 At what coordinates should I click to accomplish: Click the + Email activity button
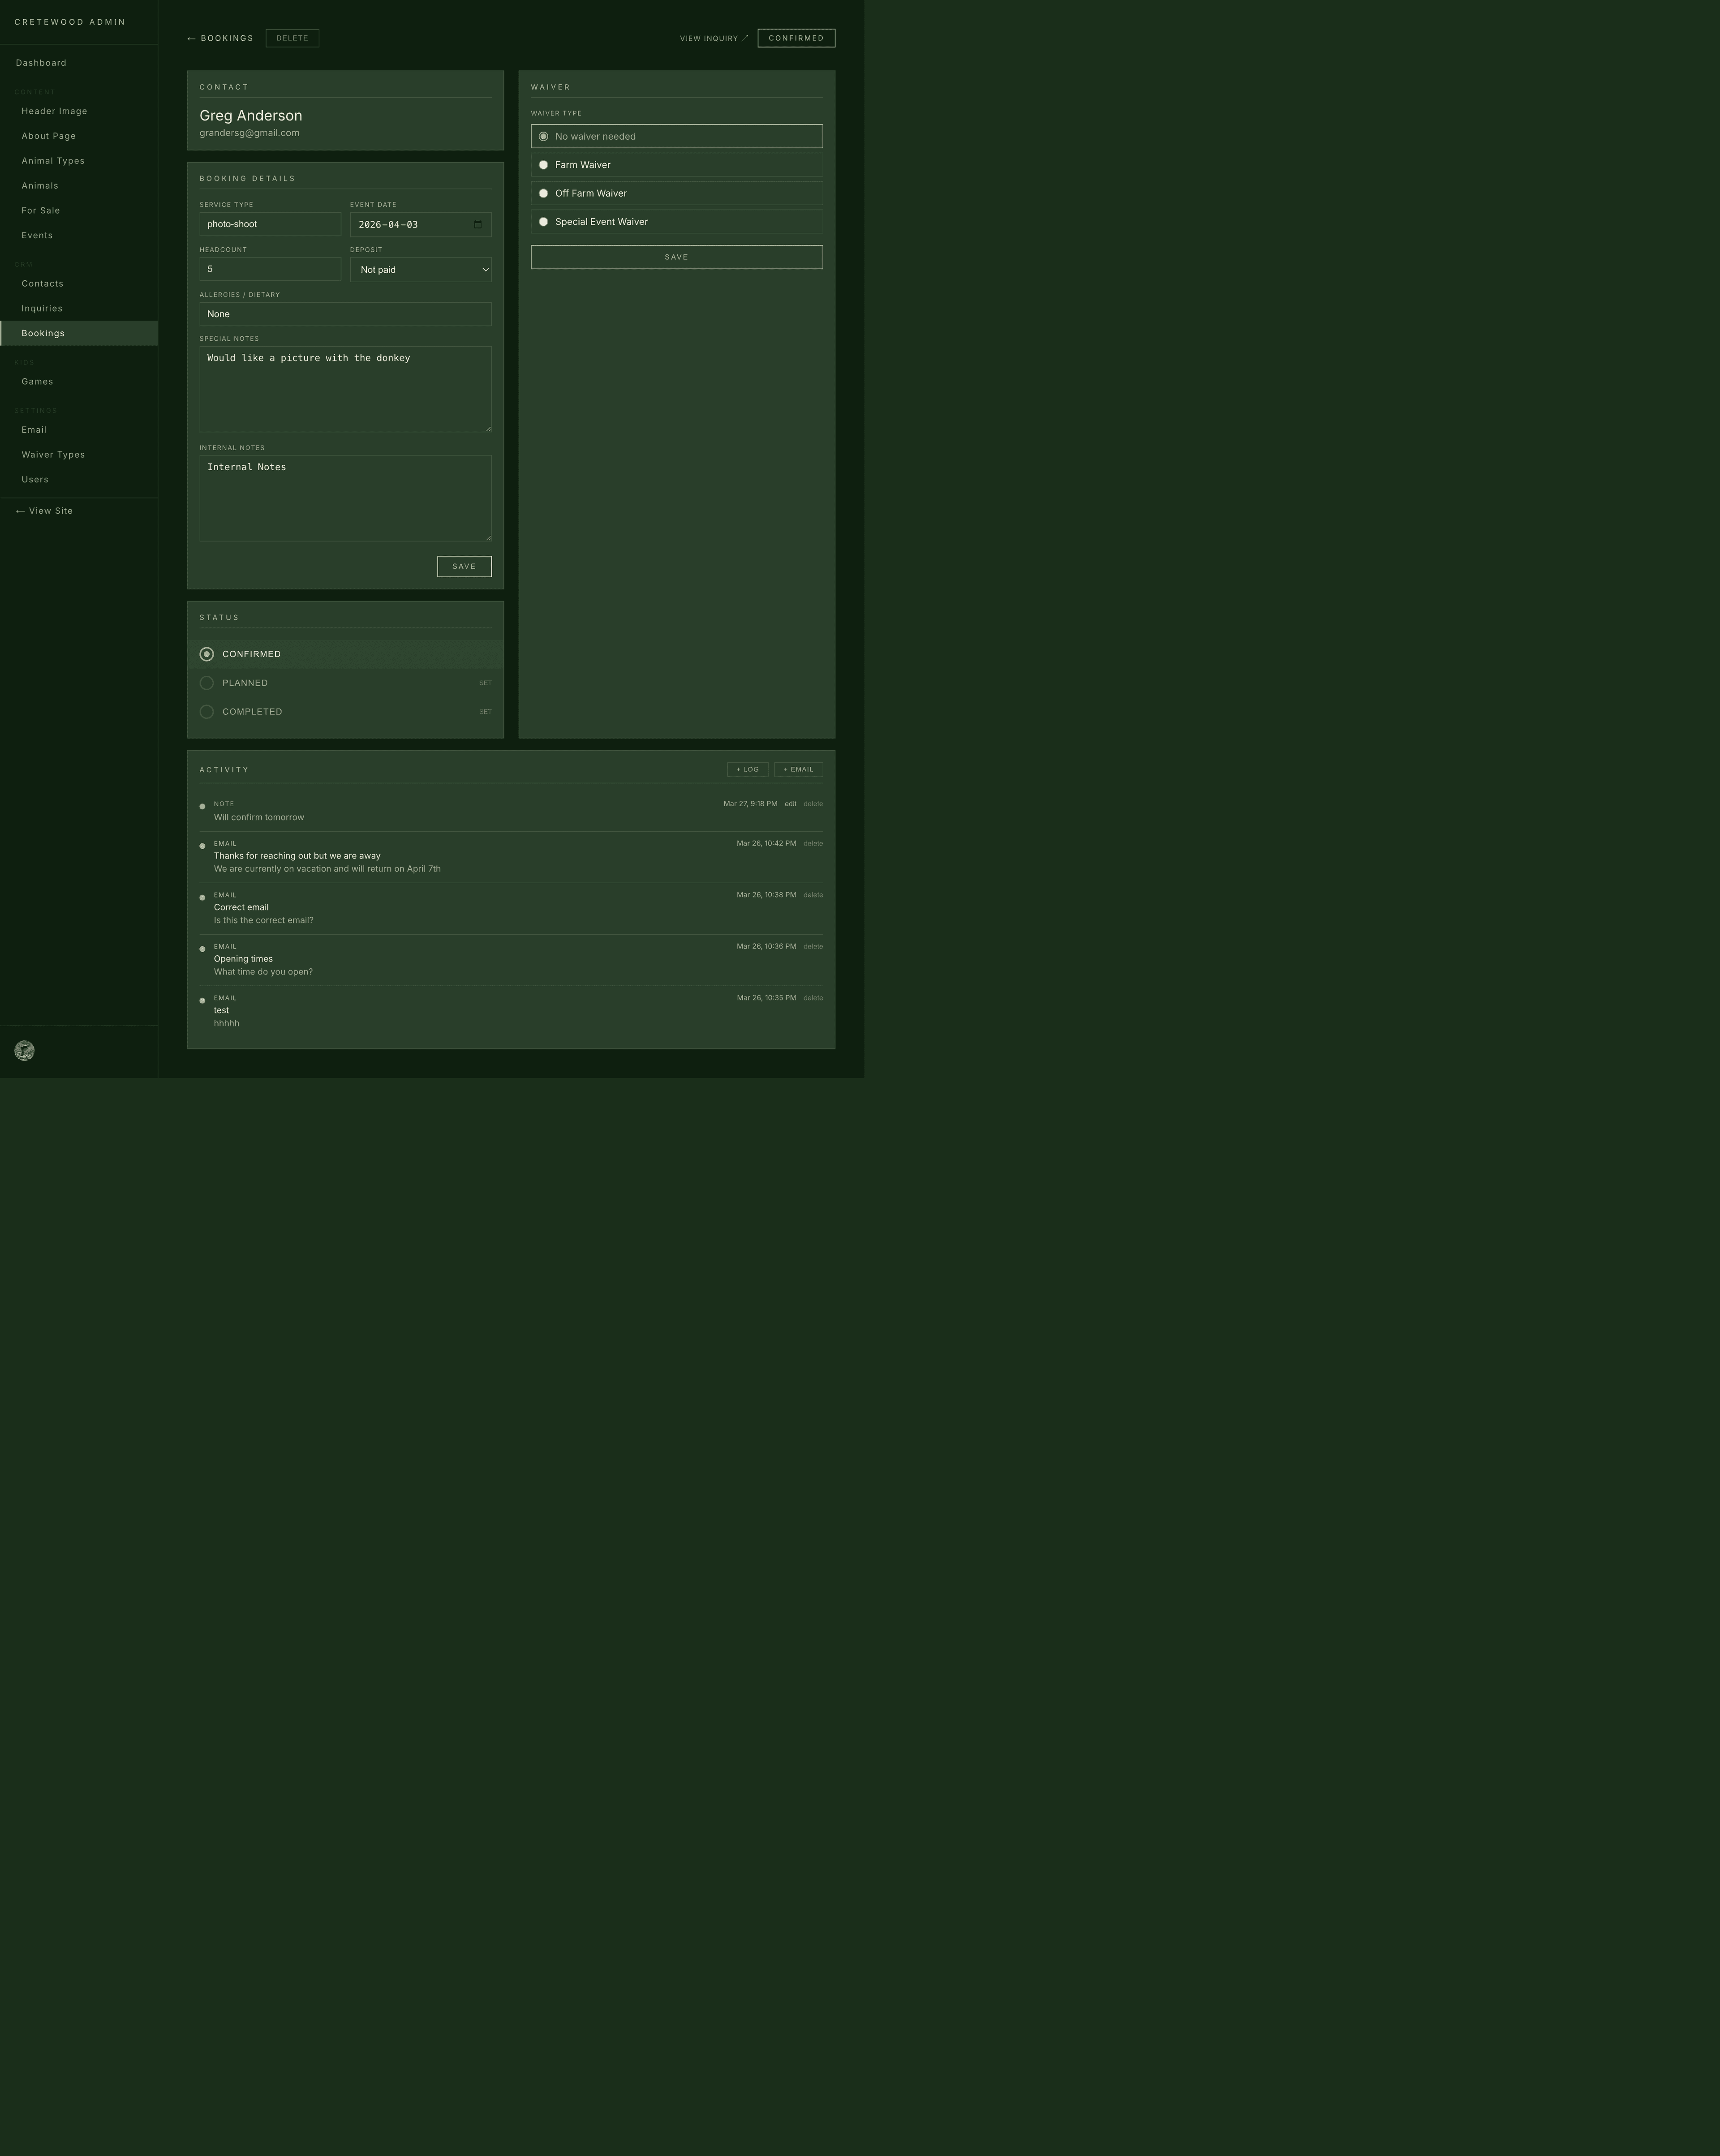point(798,769)
